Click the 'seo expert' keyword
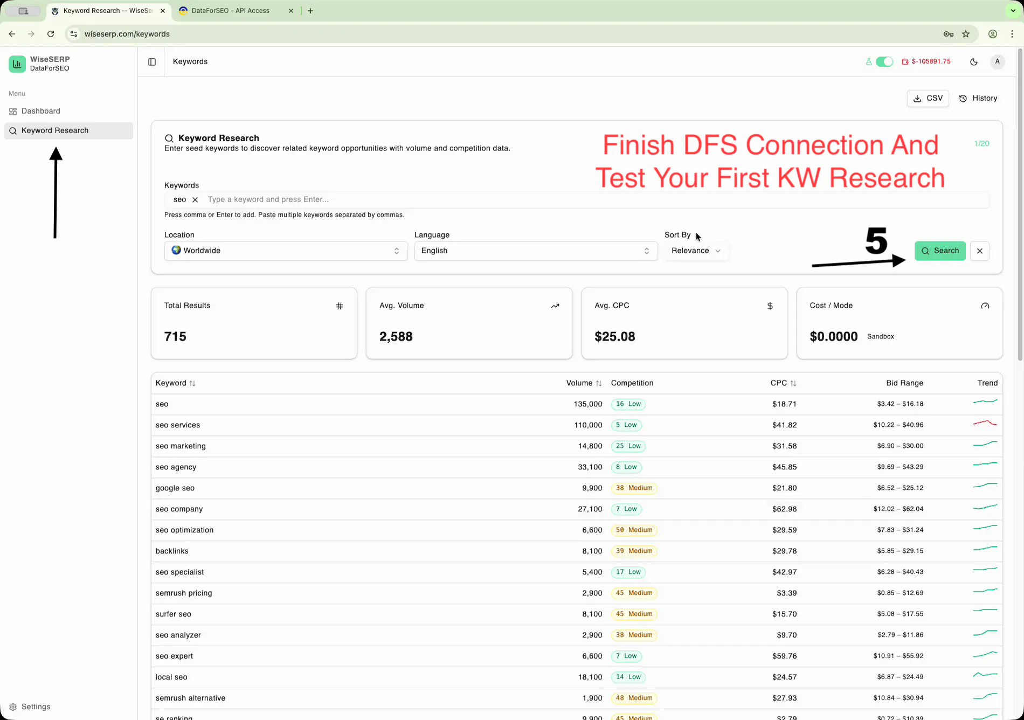Image resolution: width=1024 pixels, height=720 pixels. point(174,656)
